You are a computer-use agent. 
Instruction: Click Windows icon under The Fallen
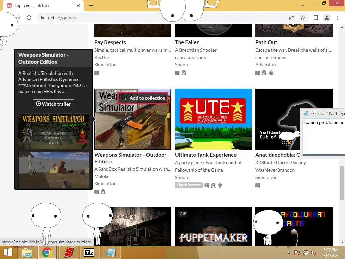point(177,73)
